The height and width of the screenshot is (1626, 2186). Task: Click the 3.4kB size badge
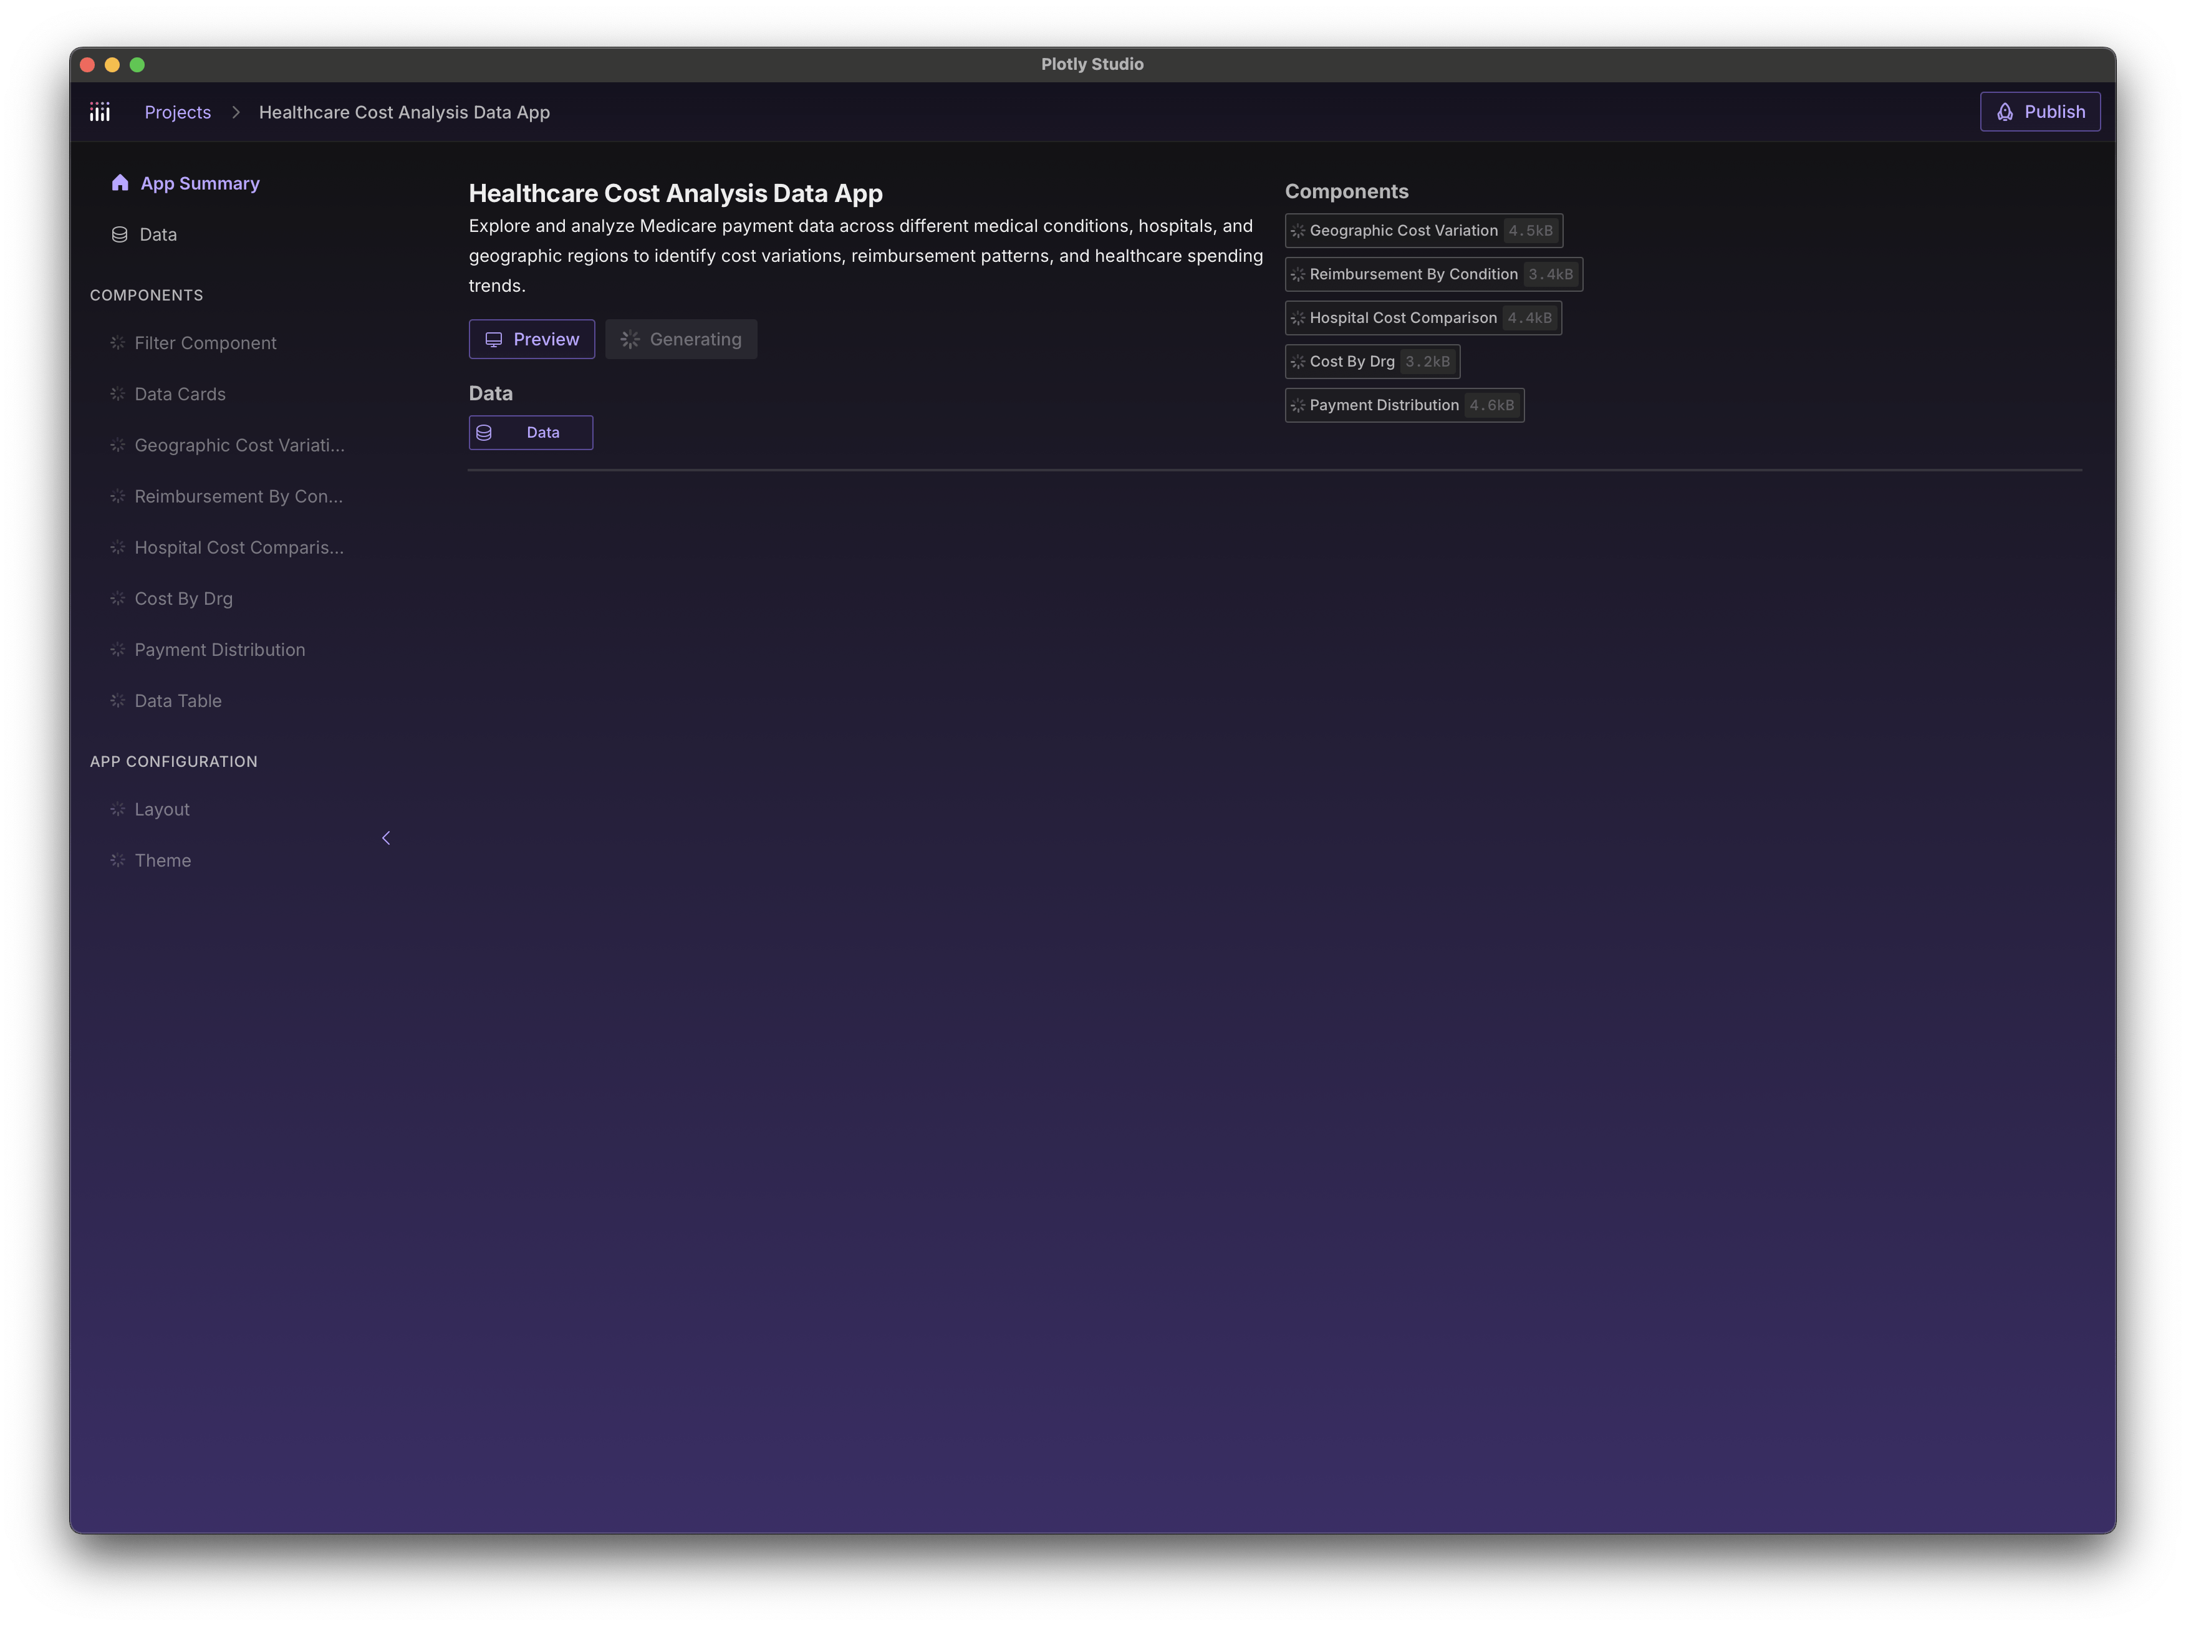(x=1550, y=274)
